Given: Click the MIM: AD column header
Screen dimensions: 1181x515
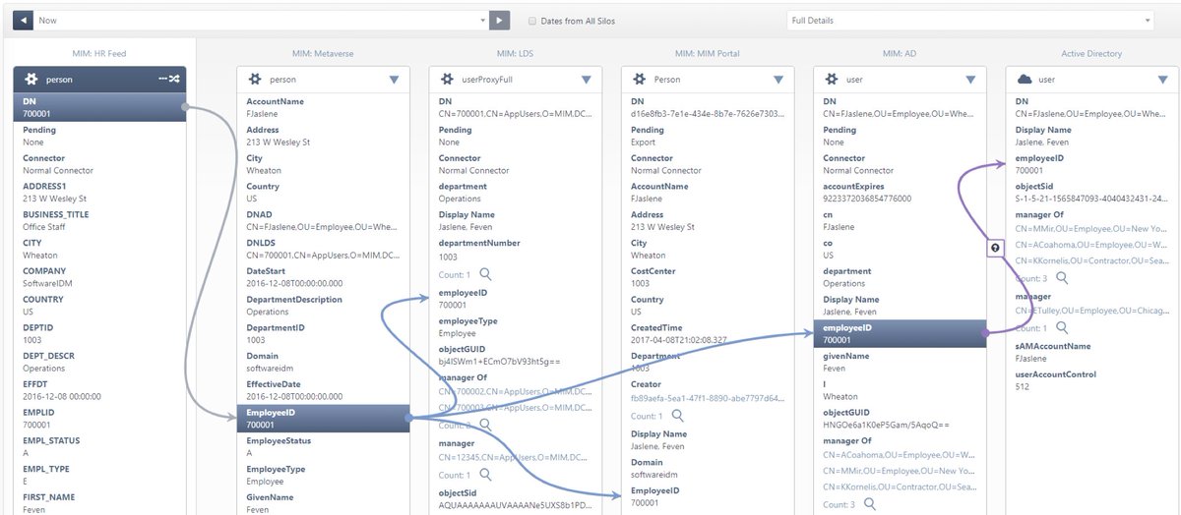Looking at the screenshot, I should 900,54.
